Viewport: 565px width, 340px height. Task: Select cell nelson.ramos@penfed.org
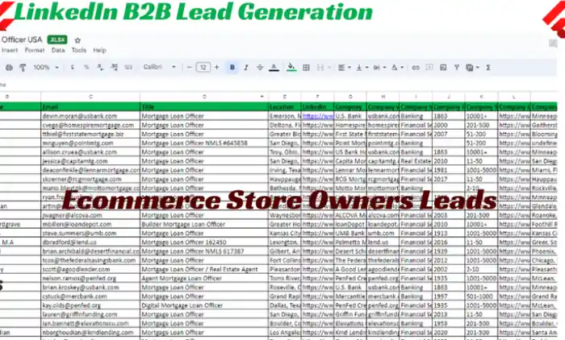click(x=90, y=278)
